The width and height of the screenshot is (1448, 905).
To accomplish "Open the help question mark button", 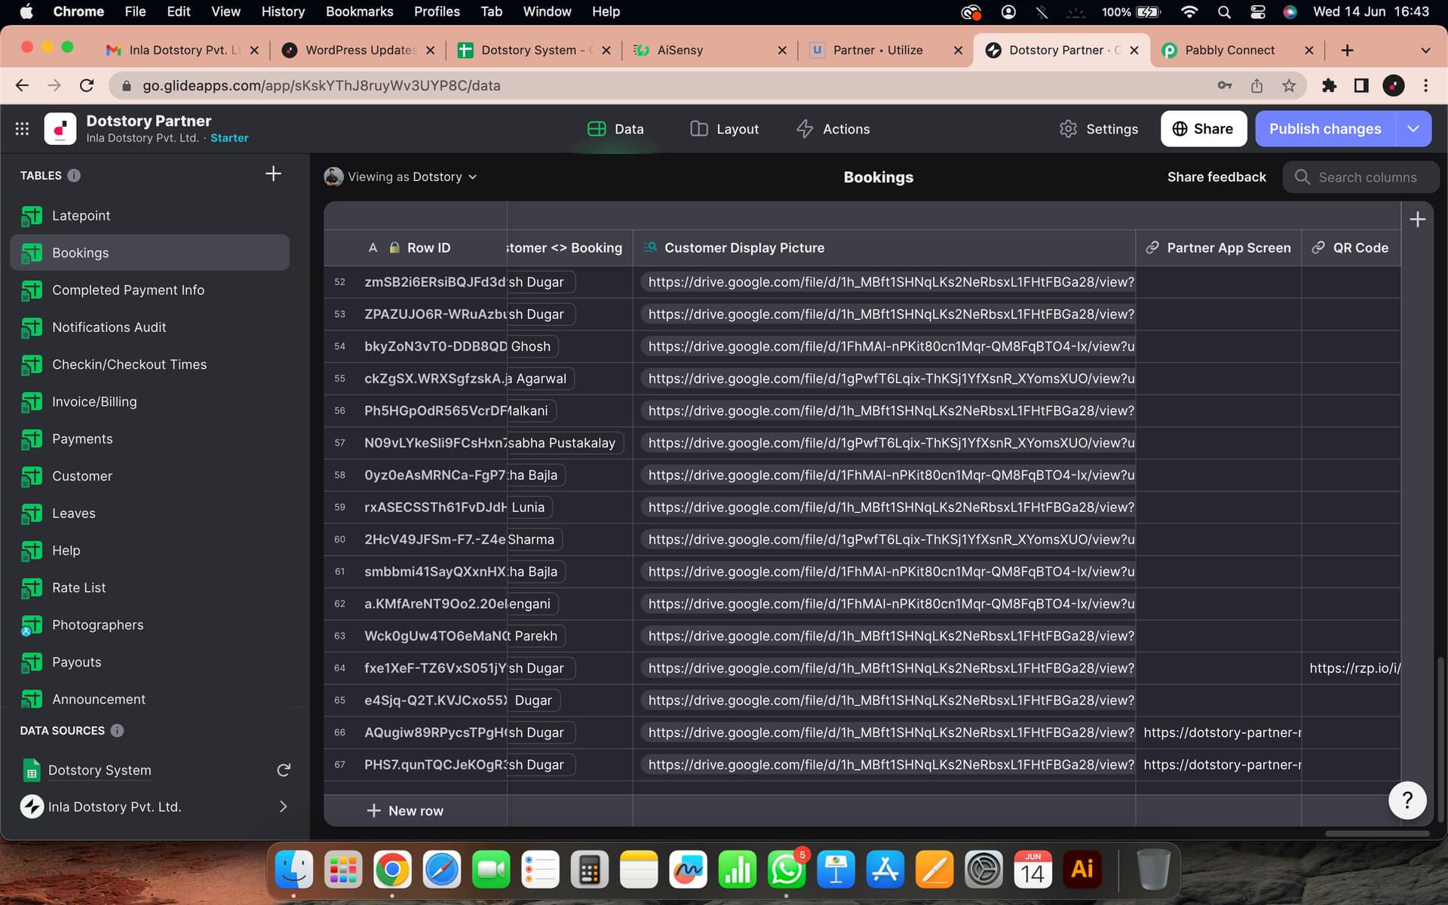I will (1407, 800).
